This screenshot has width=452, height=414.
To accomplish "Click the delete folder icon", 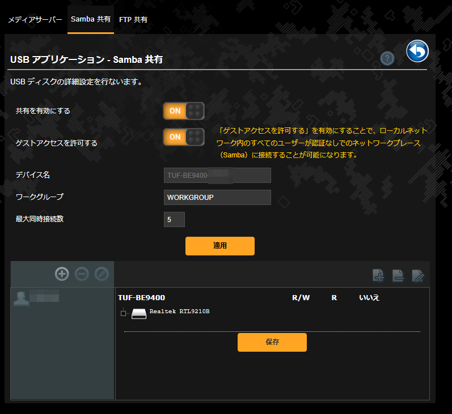I will 398,276.
